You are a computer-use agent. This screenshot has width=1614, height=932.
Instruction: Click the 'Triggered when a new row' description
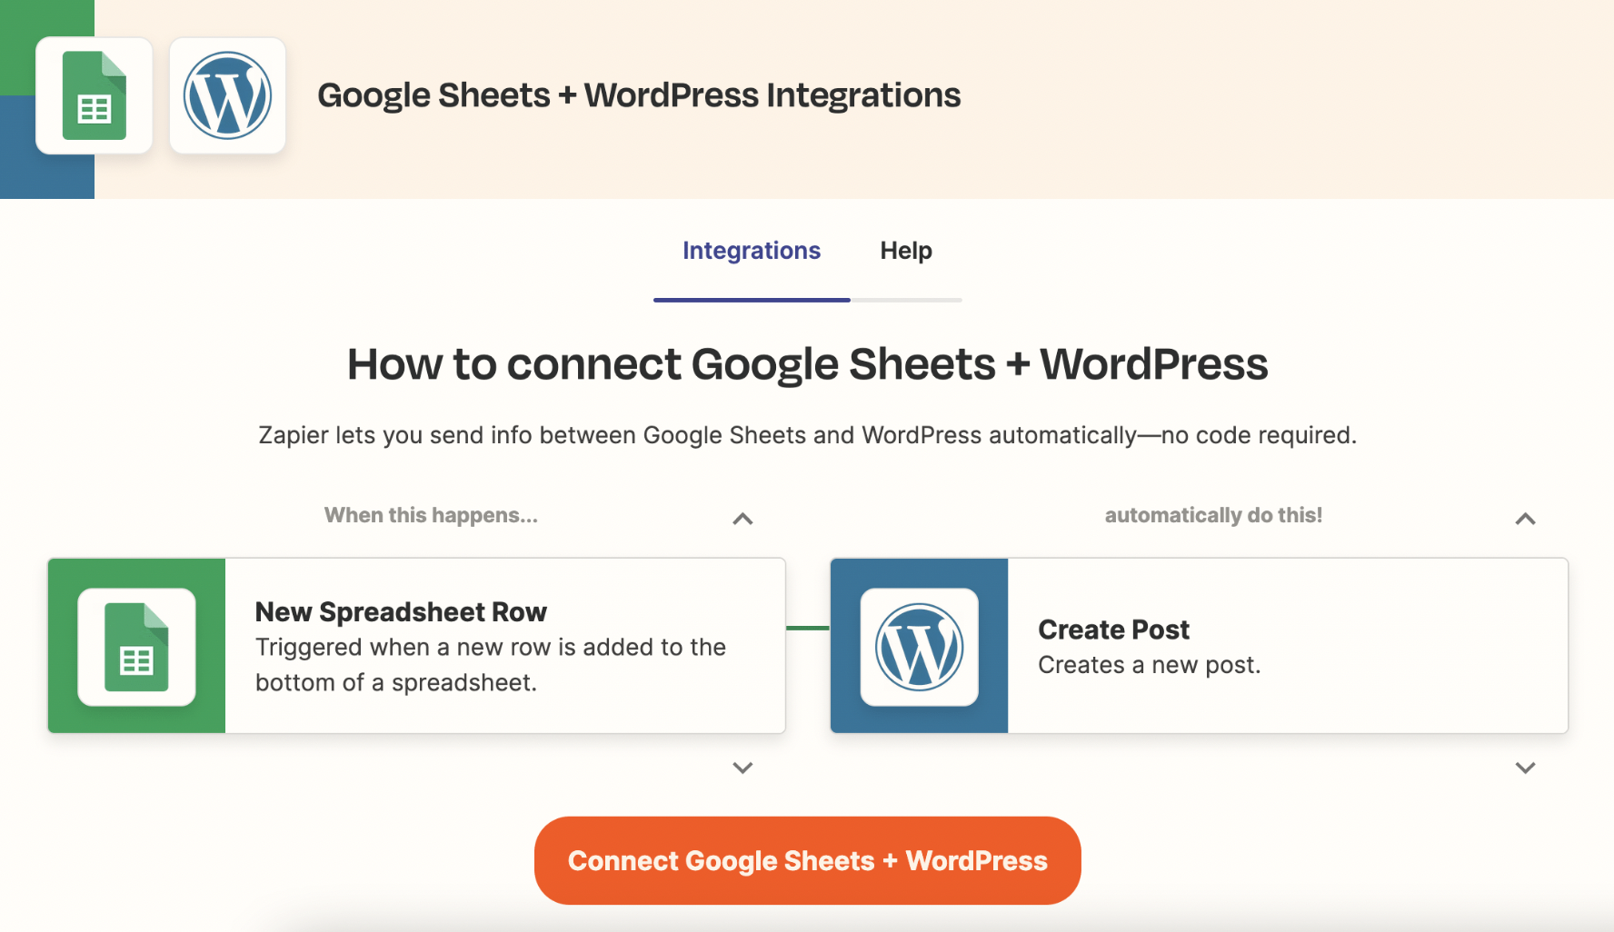click(491, 665)
